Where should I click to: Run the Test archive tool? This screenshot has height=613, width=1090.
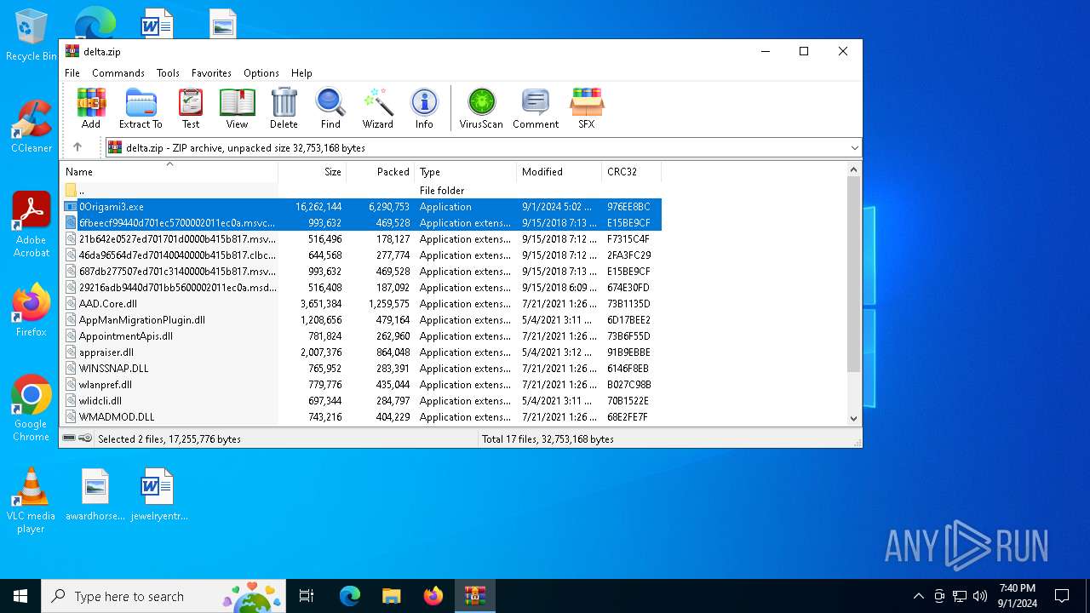[x=191, y=108]
